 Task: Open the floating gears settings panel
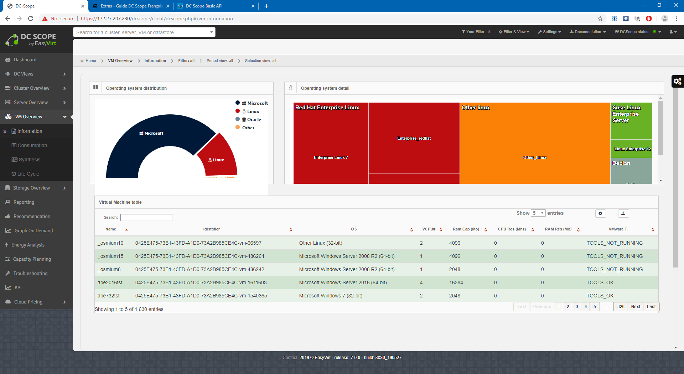[x=677, y=81]
